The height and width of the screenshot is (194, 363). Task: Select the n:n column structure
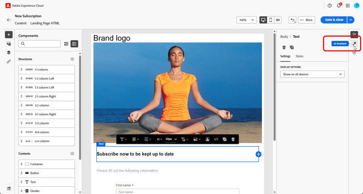(x=46, y=141)
